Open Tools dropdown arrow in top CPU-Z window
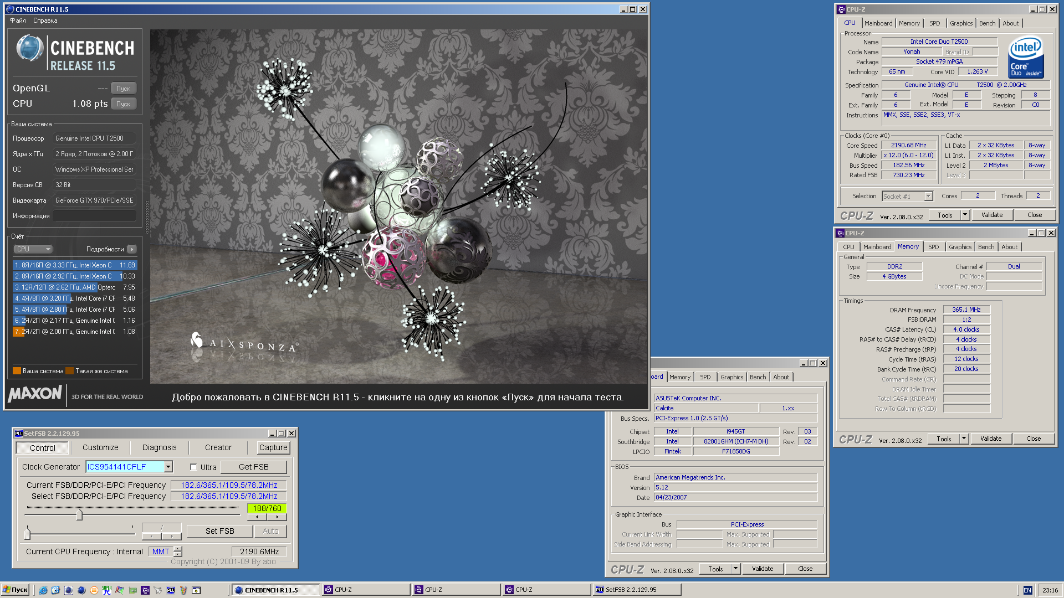Image resolution: width=1064 pixels, height=598 pixels. [x=965, y=215]
